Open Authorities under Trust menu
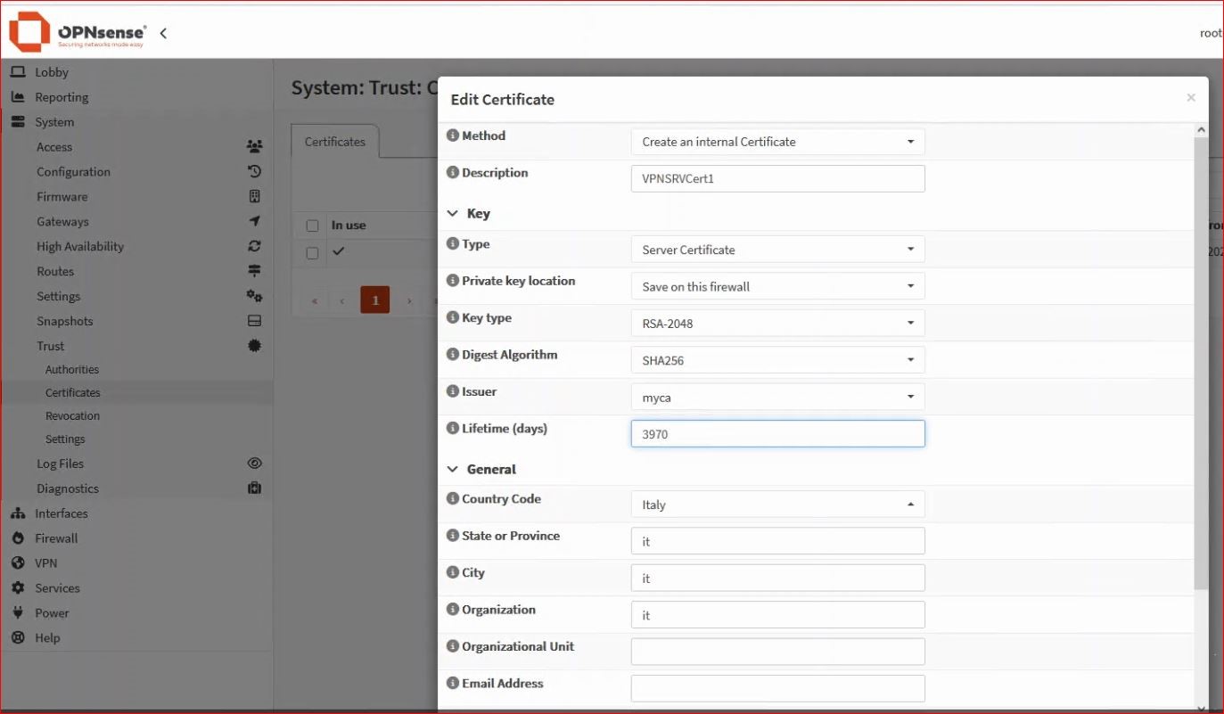The image size is (1224, 714). click(72, 370)
